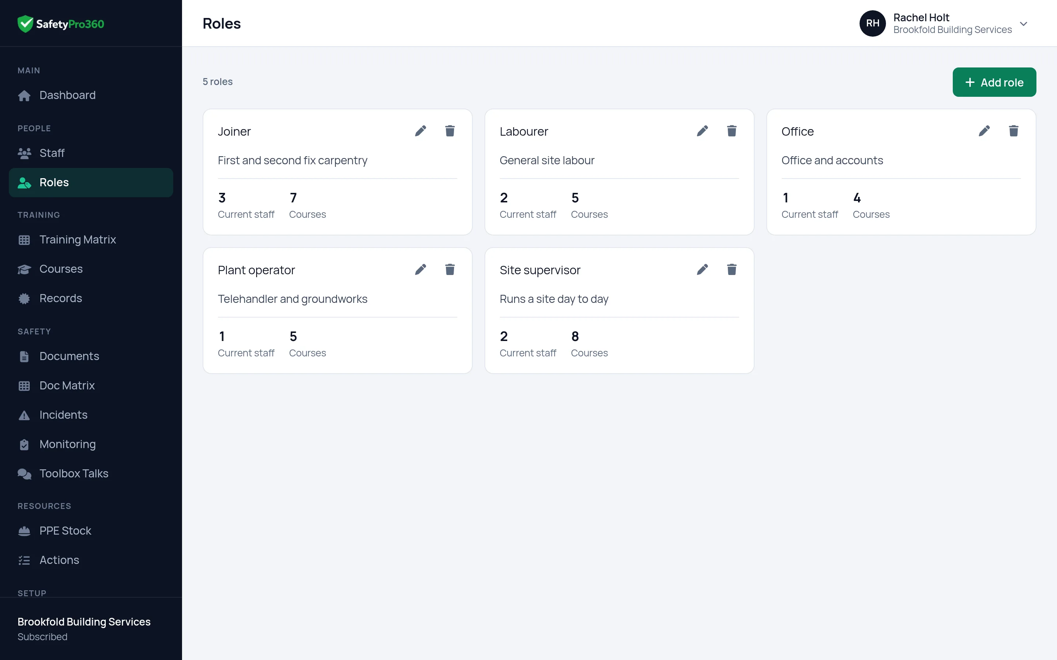This screenshot has height=660, width=1057.
Task: Edit the Plant operator role pencil icon
Action: [420, 269]
